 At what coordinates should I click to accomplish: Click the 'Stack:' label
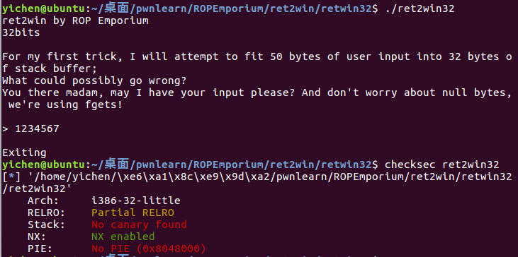[x=47, y=225]
